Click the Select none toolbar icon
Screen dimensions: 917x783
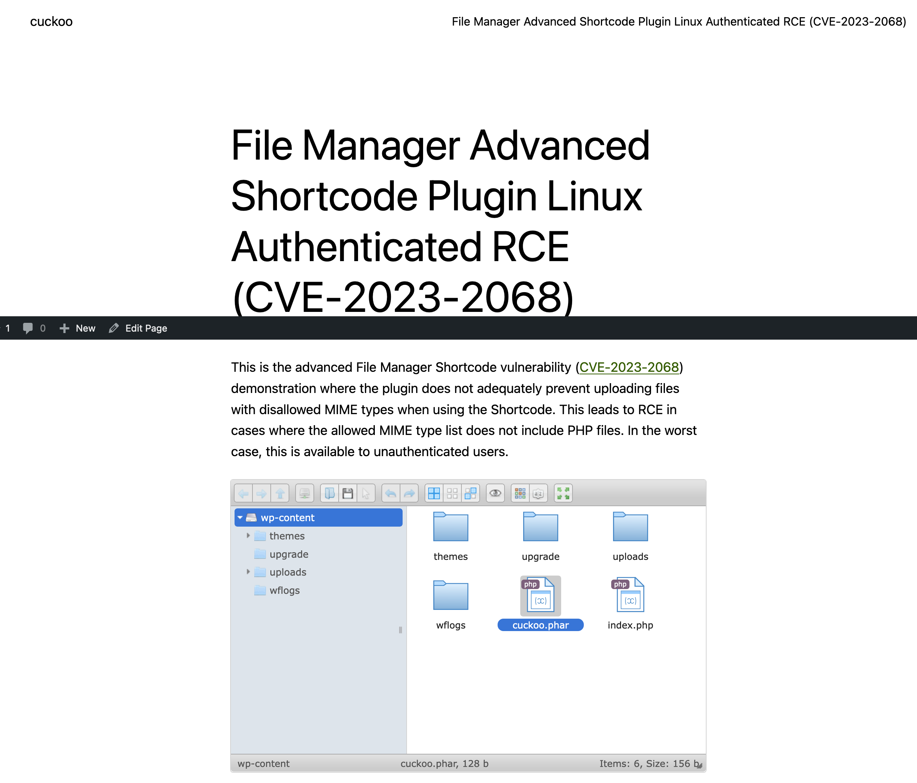pos(452,493)
